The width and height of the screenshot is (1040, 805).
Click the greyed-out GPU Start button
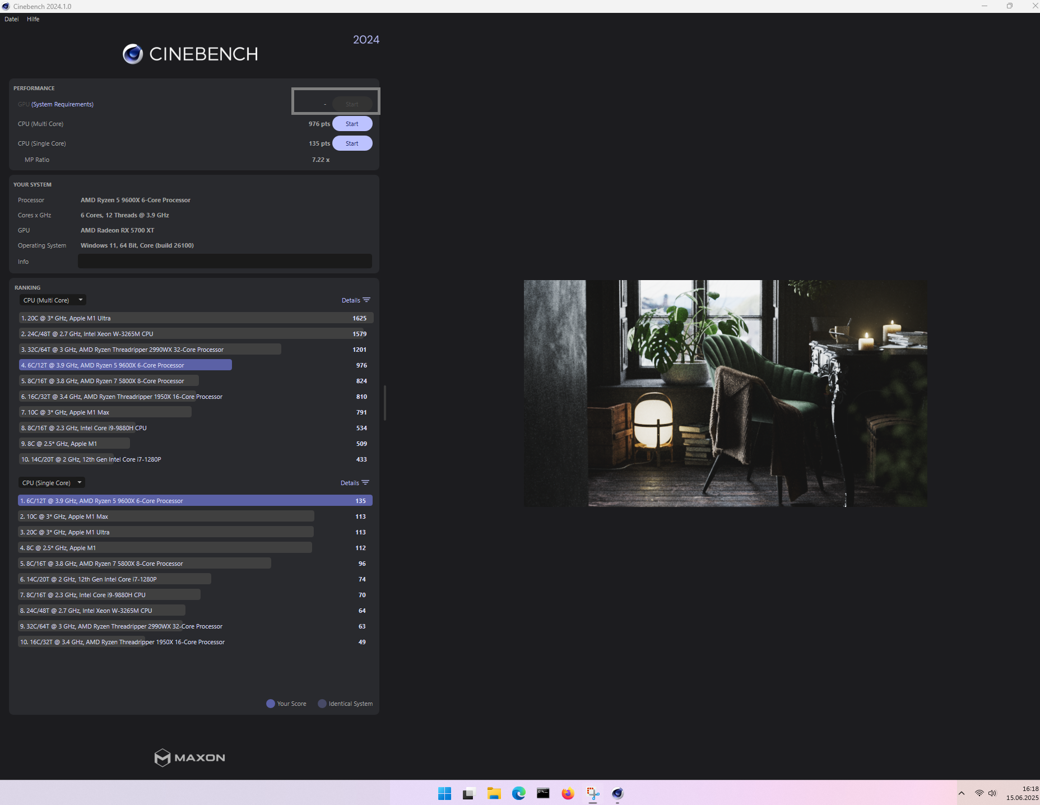pyautogui.click(x=352, y=104)
